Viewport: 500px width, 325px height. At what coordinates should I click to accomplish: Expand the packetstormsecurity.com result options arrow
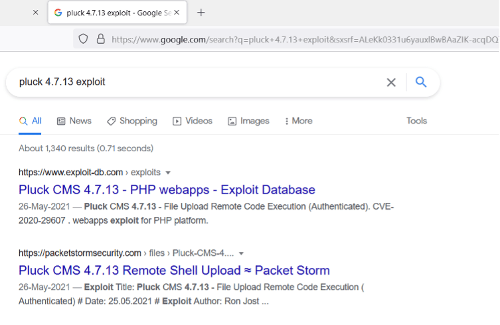click(241, 253)
